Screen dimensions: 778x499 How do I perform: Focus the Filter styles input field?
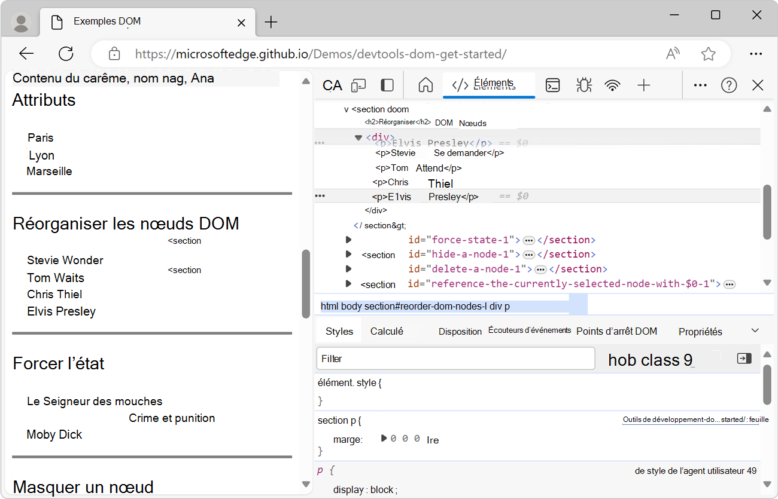(x=455, y=359)
